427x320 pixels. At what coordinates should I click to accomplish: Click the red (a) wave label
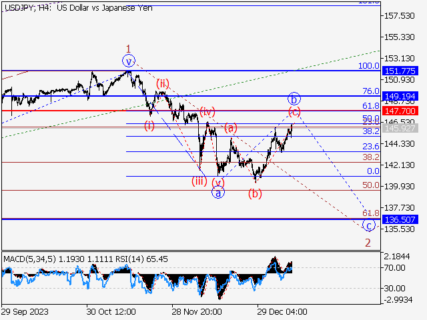coord(231,128)
